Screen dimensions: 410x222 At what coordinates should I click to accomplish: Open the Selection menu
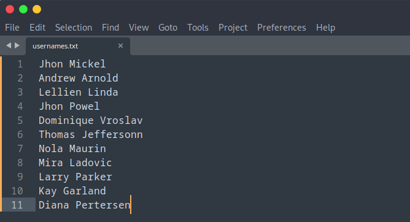[74, 28]
